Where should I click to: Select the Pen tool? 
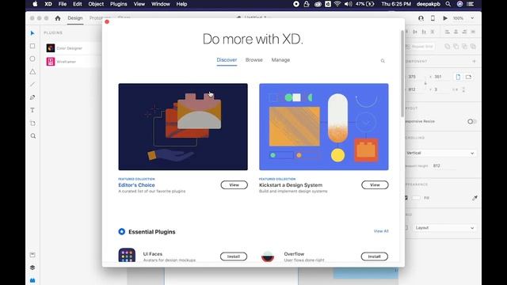click(32, 97)
